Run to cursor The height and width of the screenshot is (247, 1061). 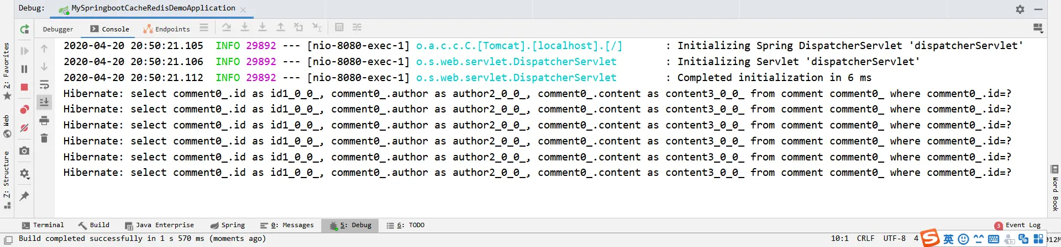pyautogui.click(x=317, y=27)
